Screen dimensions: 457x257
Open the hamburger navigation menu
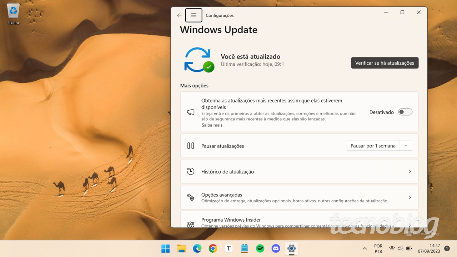(194, 15)
